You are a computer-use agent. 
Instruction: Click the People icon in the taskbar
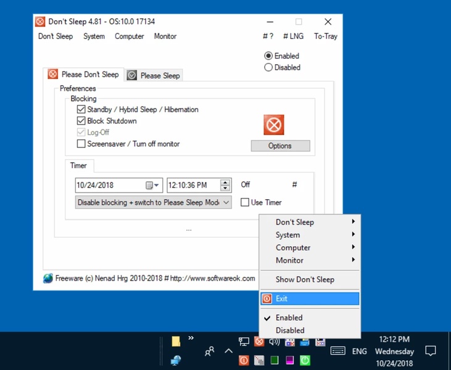[210, 351]
